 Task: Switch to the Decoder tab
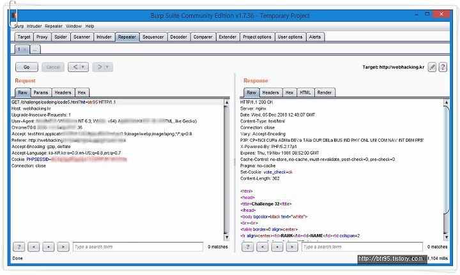179,37
